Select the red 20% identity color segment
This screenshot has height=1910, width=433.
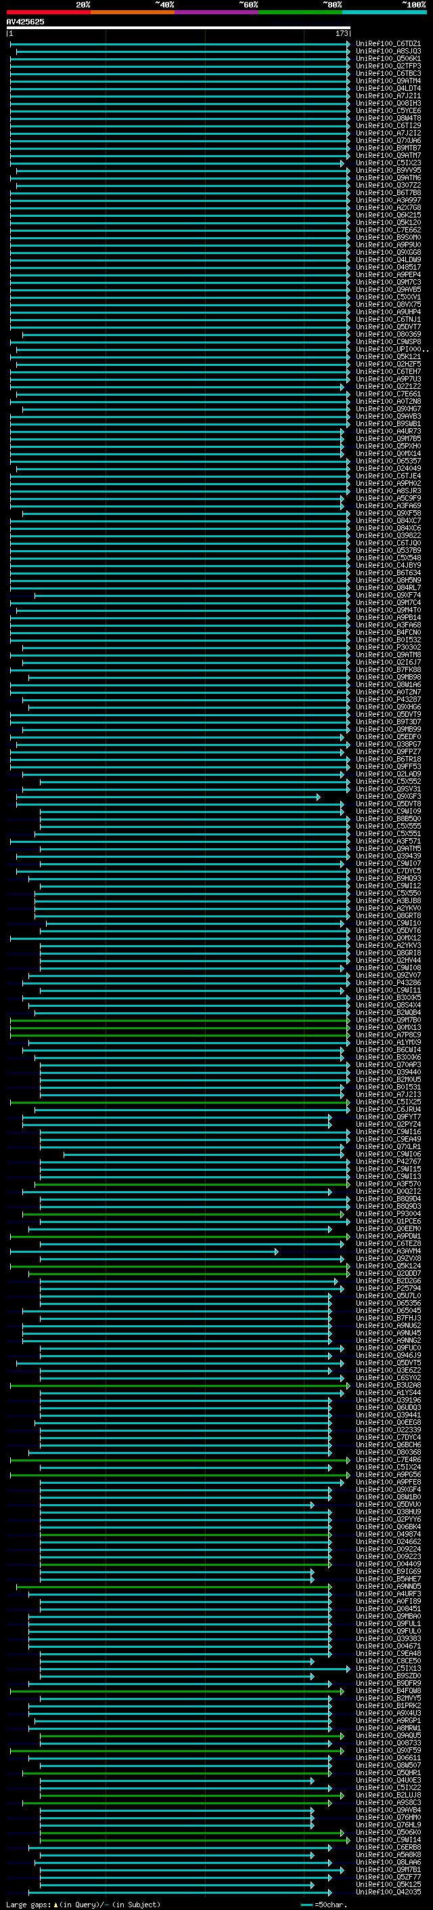coord(48,12)
